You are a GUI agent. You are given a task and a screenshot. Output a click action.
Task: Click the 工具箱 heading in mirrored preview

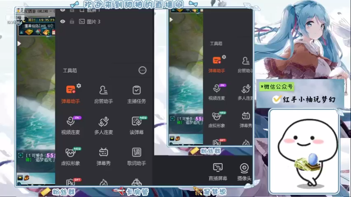[x=216, y=43]
